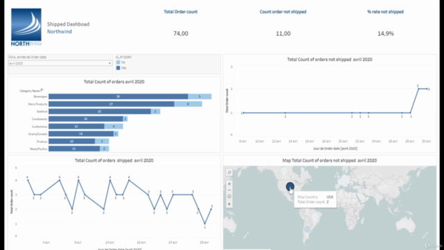444x250 pixels.
Task: Click first not-shipped line point at 8 avr.
Action: tap(244, 112)
